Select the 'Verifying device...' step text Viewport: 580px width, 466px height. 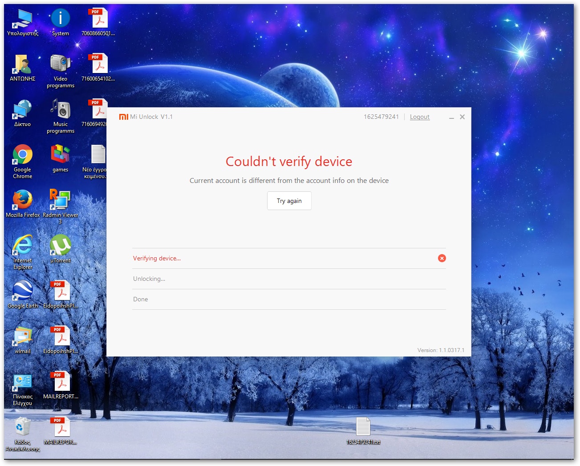click(x=157, y=258)
